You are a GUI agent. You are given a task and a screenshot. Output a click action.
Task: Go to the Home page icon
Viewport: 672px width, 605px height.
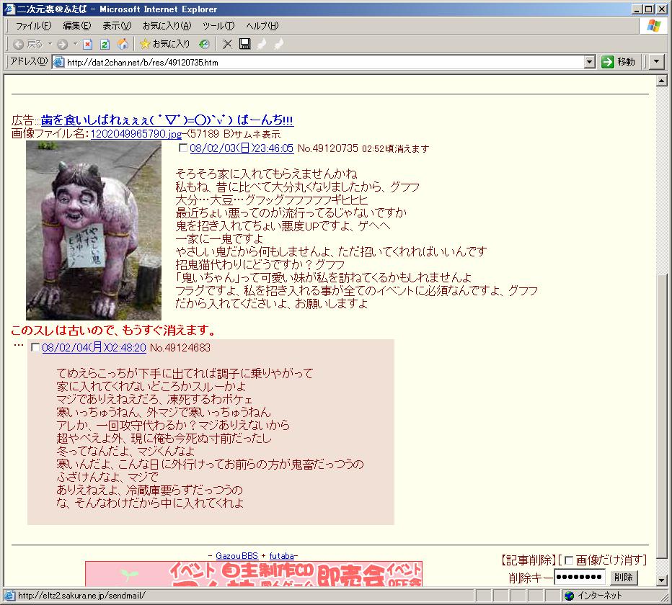click(123, 44)
